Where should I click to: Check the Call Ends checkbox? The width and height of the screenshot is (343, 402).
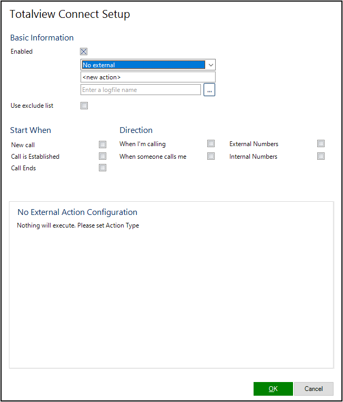click(103, 168)
